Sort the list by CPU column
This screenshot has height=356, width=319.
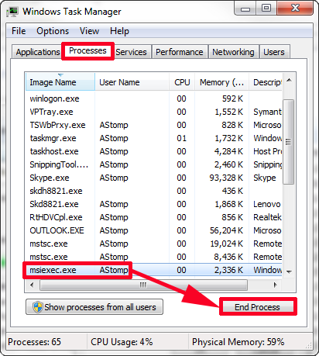point(182,82)
